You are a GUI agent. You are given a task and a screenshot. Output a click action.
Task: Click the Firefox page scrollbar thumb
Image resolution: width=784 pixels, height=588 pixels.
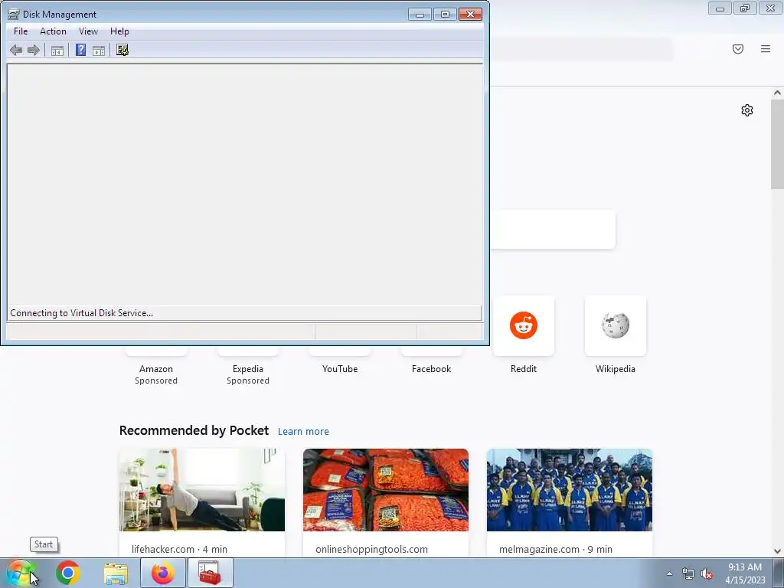point(777,145)
